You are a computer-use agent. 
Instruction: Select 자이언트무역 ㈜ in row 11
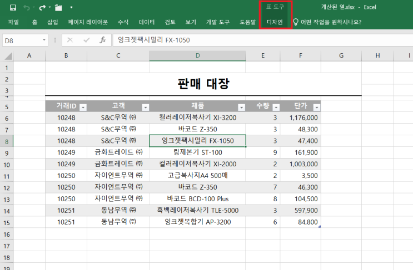tap(118, 175)
